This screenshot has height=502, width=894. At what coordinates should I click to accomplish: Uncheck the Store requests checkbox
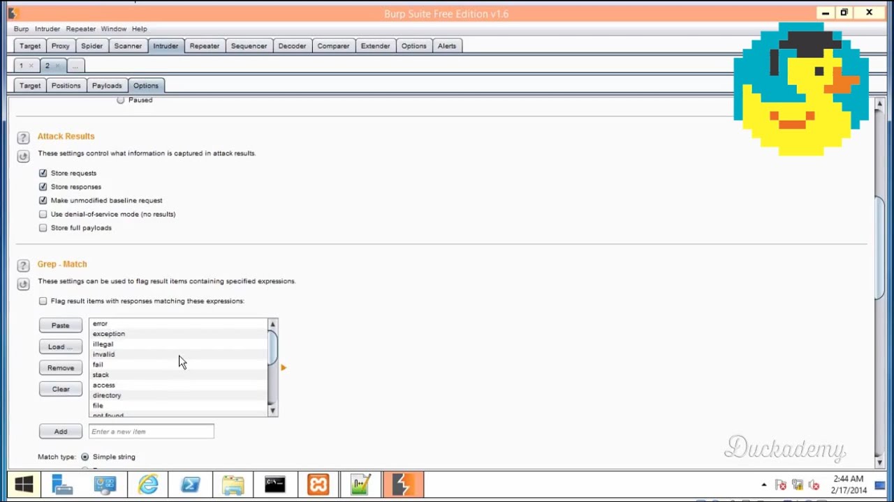43,173
